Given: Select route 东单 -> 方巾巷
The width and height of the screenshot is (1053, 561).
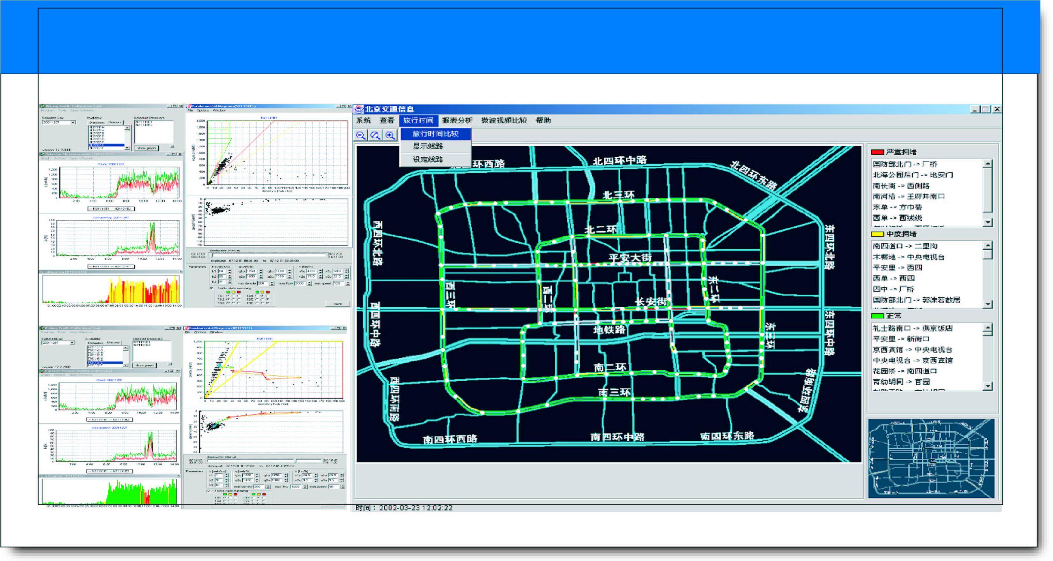Looking at the screenshot, I should (897, 207).
